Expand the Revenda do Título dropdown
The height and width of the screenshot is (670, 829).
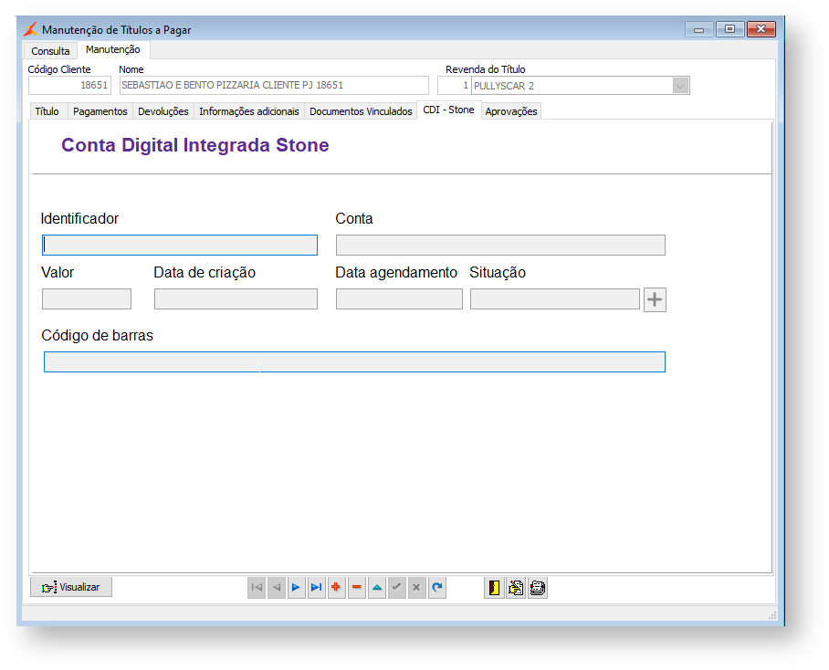coord(680,86)
